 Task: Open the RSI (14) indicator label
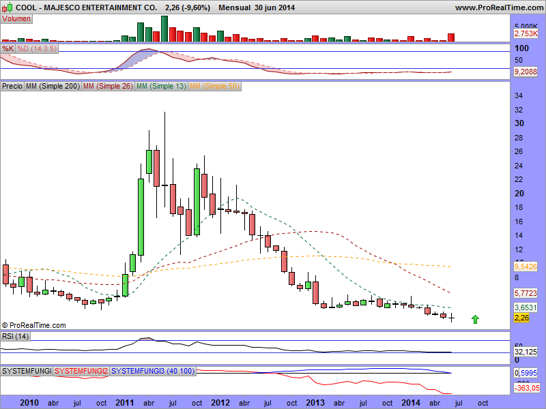pos(15,336)
